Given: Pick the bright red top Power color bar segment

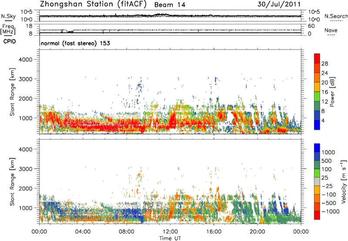Looking at the screenshot, I should pyautogui.click(x=317, y=58).
